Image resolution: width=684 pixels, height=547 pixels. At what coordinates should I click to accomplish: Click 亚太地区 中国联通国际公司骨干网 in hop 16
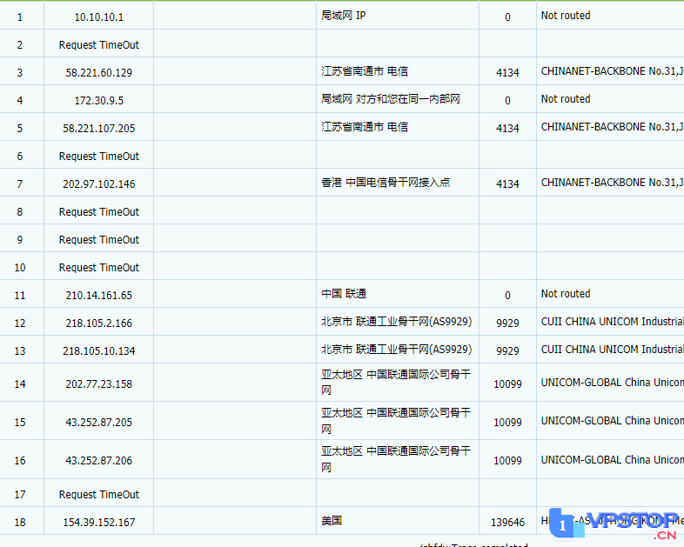coord(396,459)
